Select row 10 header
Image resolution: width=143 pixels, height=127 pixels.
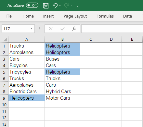click(x=4, y=105)
